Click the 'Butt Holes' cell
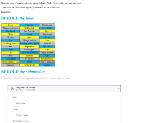The height and width of the screenshot is (123, 164). (47, 46)
